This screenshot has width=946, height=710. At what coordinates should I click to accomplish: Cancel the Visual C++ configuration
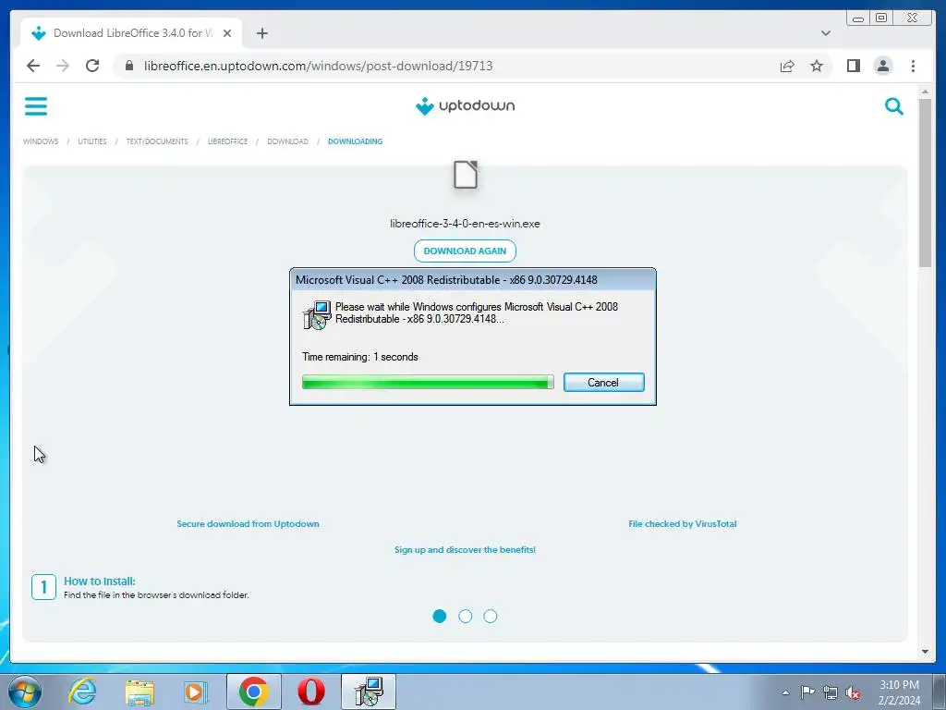point(603,382)
